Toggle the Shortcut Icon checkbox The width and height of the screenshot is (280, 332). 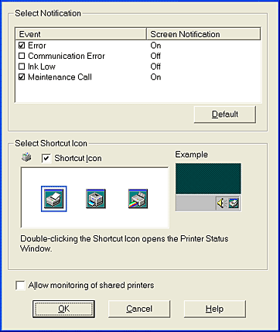click(46, 159)
